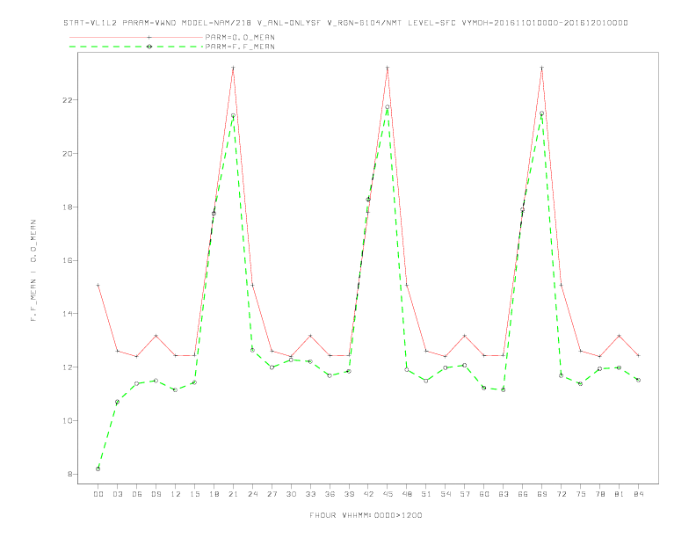Click the y-axis tick label 16
This screenshot has width=696, height=538.
point(67,260)
